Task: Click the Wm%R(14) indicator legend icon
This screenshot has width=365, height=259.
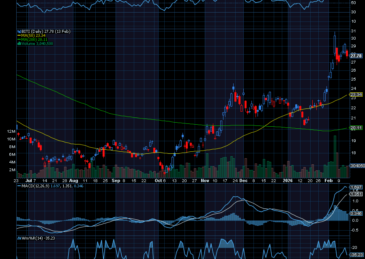Action: click(18, 238)
